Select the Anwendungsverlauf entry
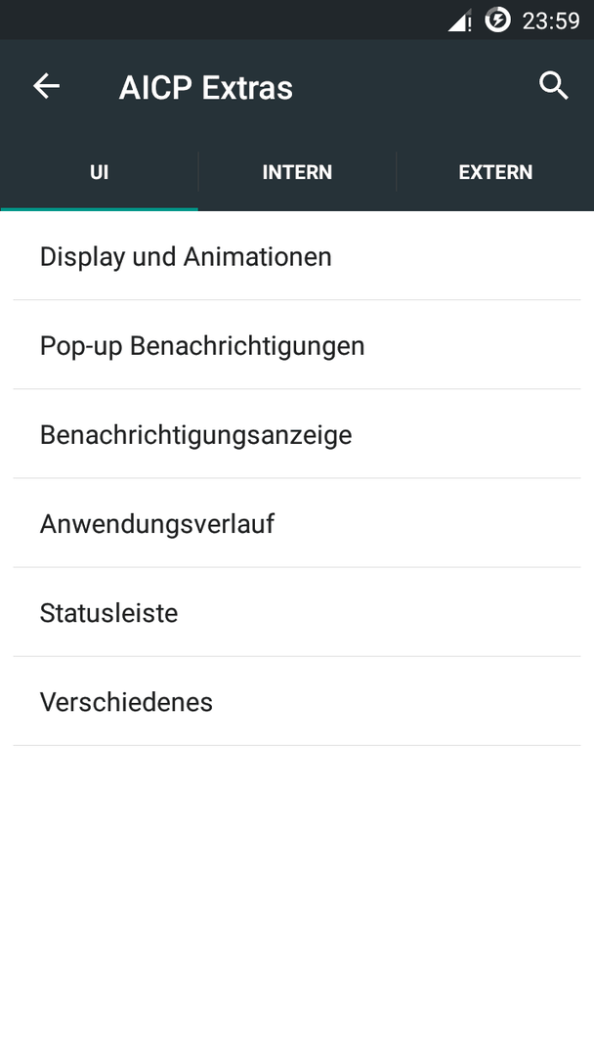This screenshot has width=594, height=1056. click(x=297, y=522)
